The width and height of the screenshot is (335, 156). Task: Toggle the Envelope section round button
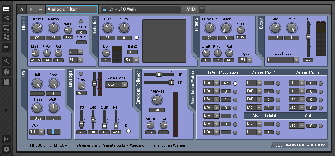click(81, 74)
